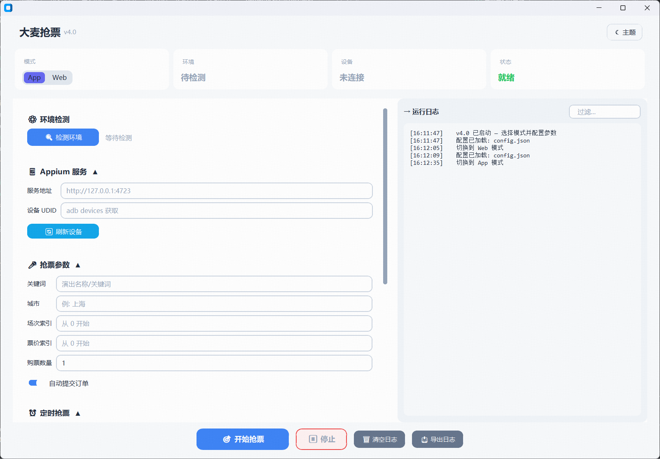Click the log filter 过滤 field
Screen dimensions: 660x459
point(605,112)
